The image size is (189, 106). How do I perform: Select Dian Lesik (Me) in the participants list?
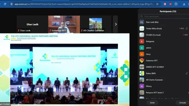pyautogui.click(x=164, y=22)
